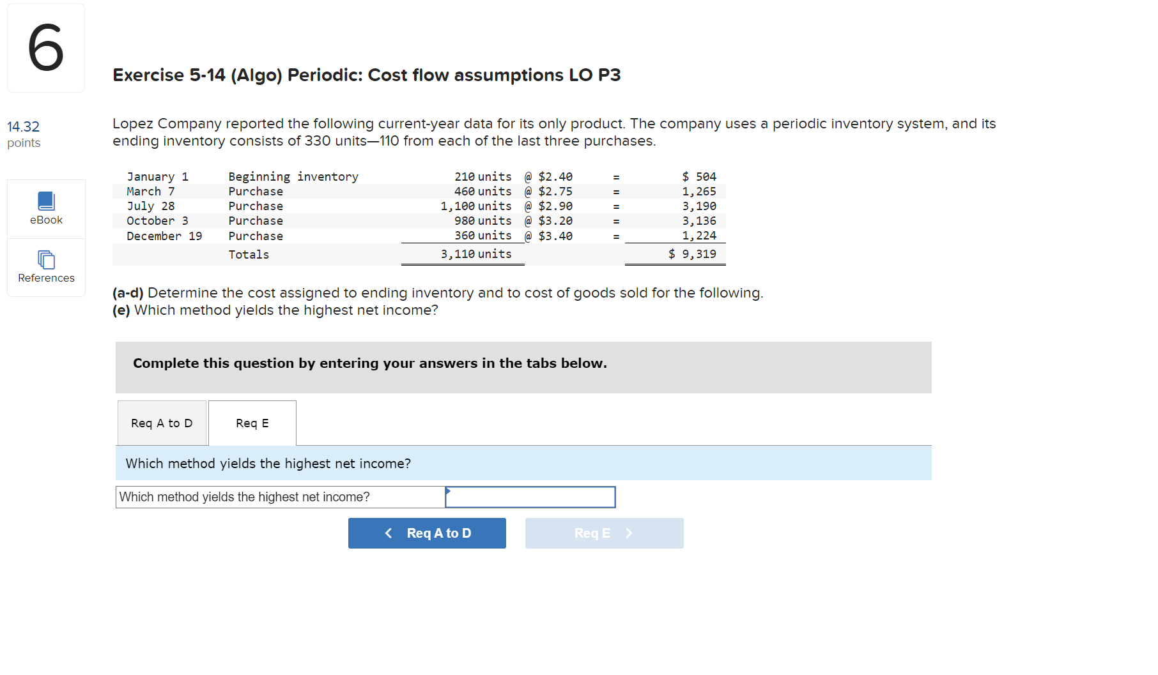The height and width of the screenshot is (675, 1158).
Task: Click the blue Req A to D navigation button
Action: click(427, 533)
